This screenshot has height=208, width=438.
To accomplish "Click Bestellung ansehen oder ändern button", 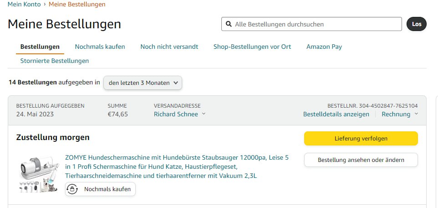I will (x=361, y=160).
